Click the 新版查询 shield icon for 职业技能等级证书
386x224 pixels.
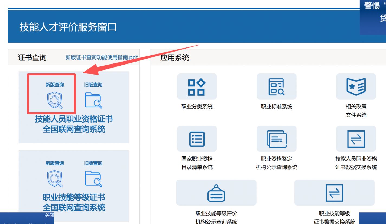pos(55,178)
